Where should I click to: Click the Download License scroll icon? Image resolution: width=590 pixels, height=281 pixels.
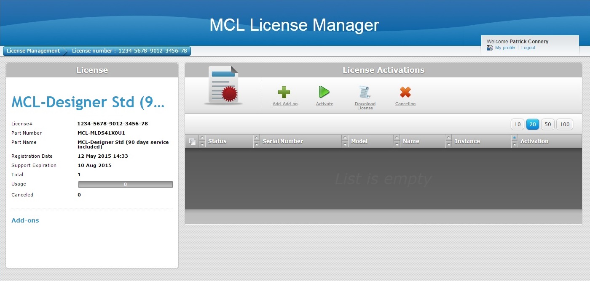365,92
